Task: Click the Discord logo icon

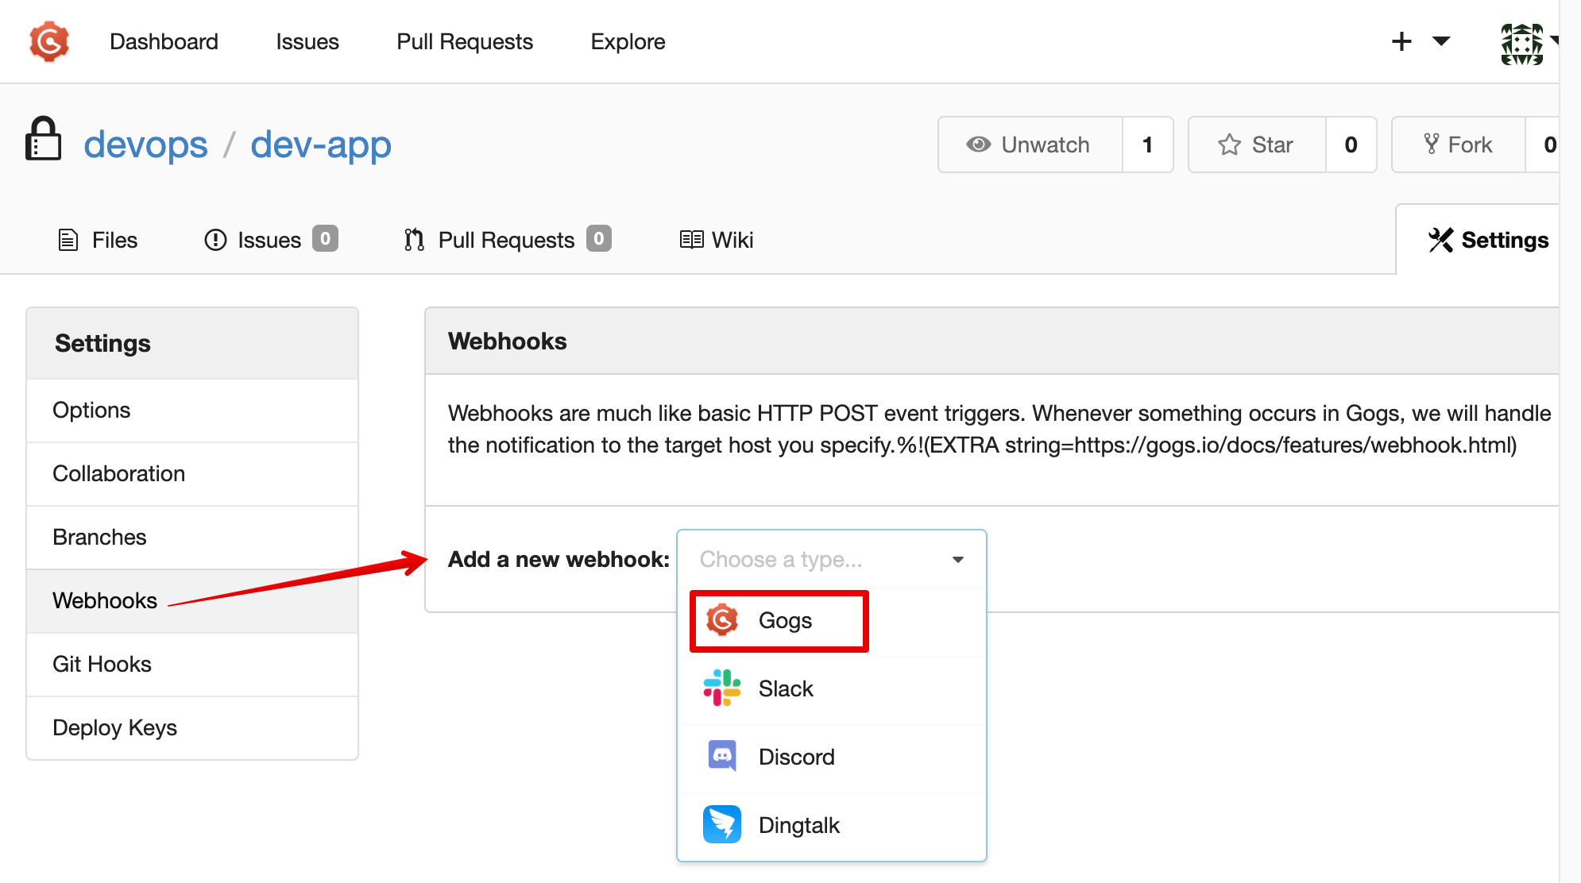Action: coord(722,757)
